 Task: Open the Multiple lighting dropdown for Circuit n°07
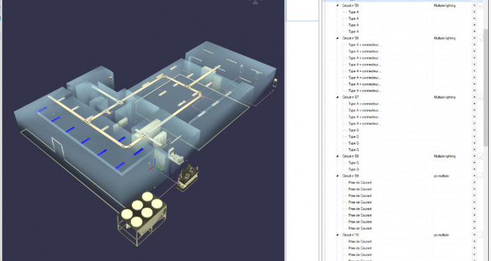pos(474,97)
